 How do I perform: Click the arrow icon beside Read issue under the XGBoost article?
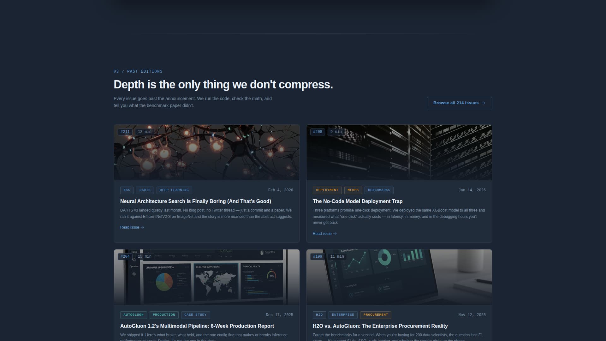pyautogui.click(x=335, y=234)
